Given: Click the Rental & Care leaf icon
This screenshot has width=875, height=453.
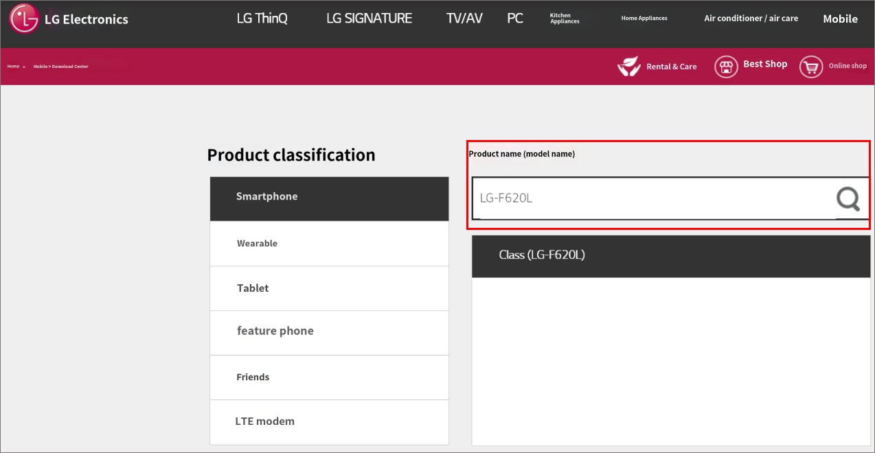Looking at the screenshot, I should point(628,66).
